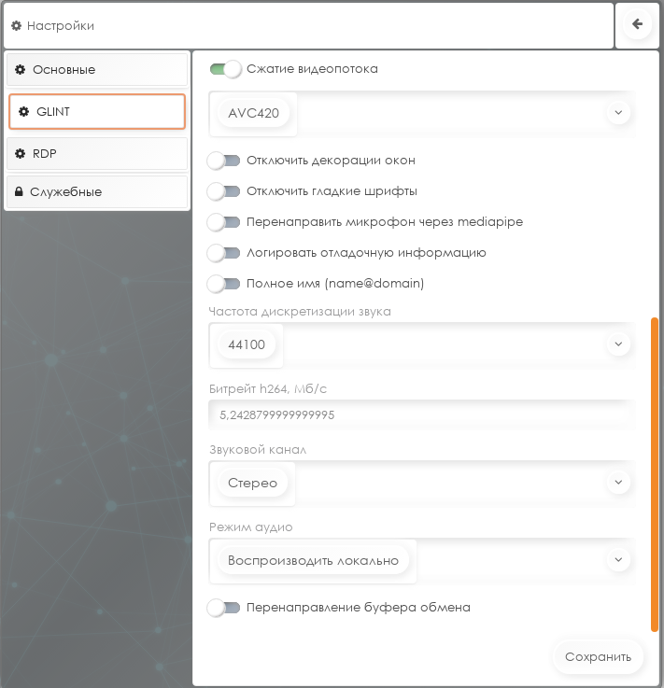Enable Перенаправить микрофон через mediapipe
The height and width of the screenshot is (688, 664).
pos(224,222)
